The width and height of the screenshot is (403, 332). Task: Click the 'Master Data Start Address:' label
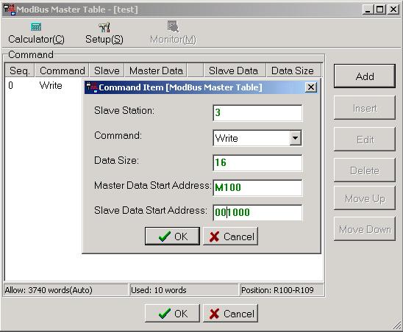click(x=153, y=185)
